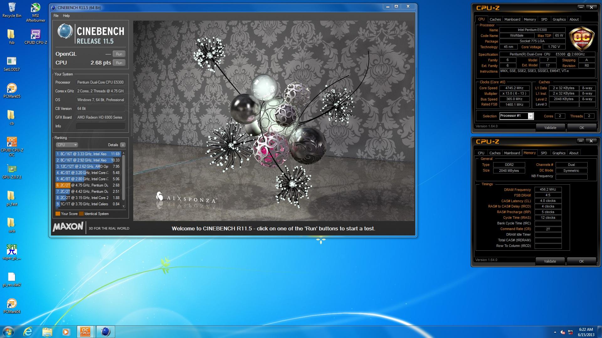Open Caches tab in lower CPU-Z window
The width and height of the screenshot is (602, 338).
[x=495, y=153]
